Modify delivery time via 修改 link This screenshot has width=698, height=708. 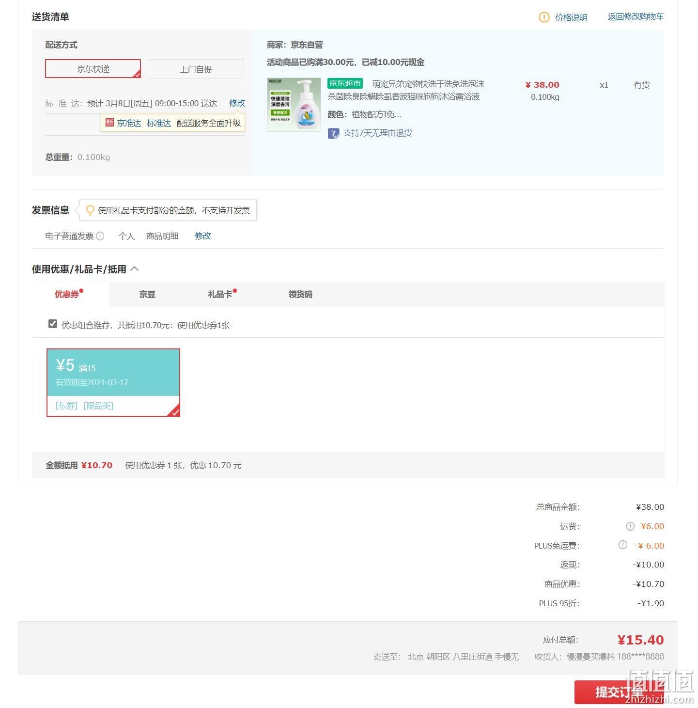237,103
